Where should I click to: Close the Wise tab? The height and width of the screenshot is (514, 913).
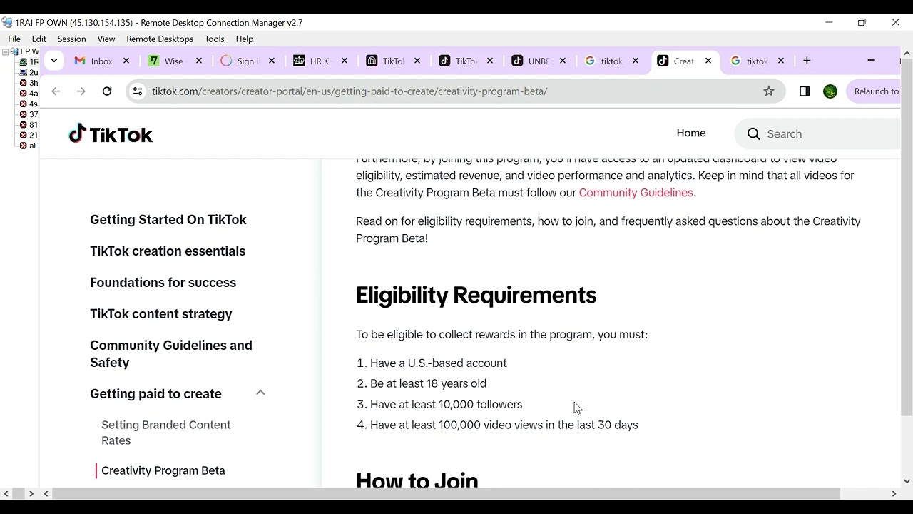click(x=199, y=61)
